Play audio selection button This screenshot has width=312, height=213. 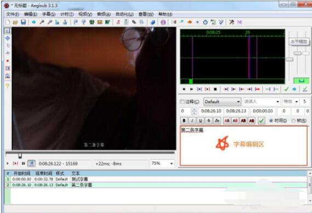[x=199, y=89]
